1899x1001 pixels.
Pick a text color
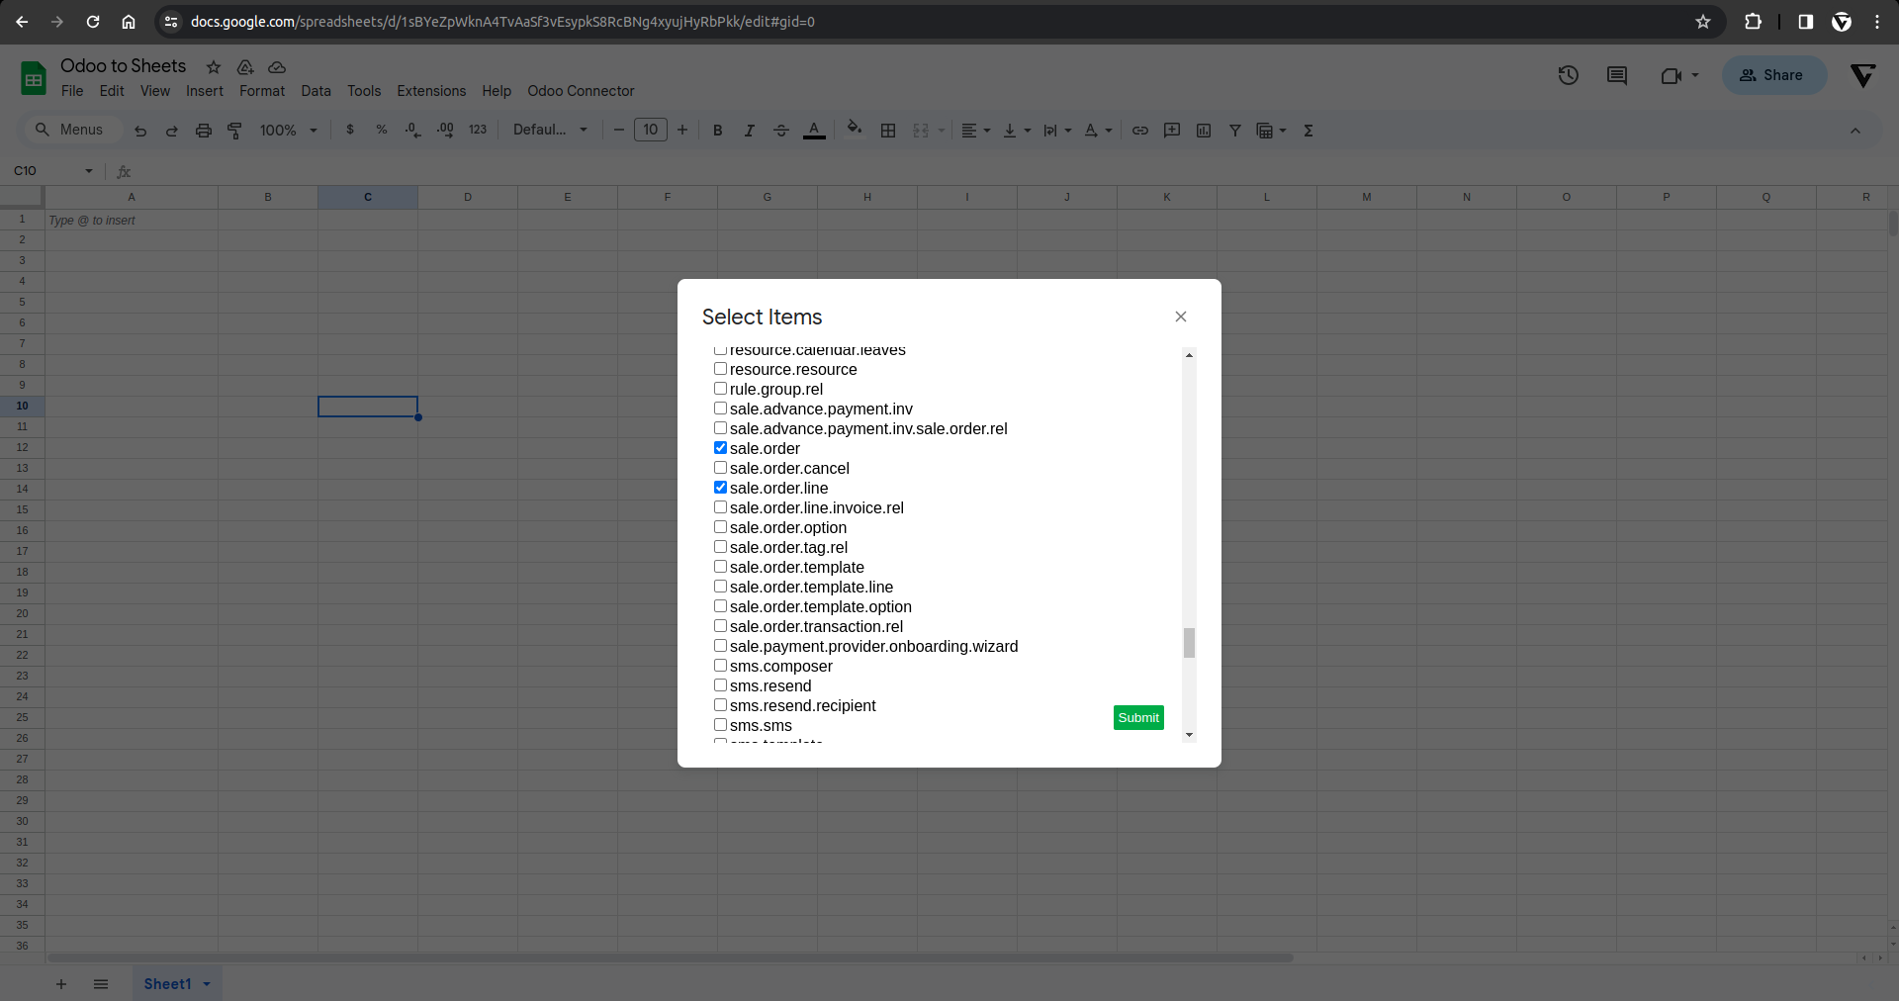814,130
